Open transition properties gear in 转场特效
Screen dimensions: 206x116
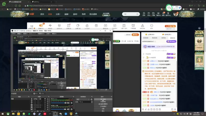[x=92, y=100]
